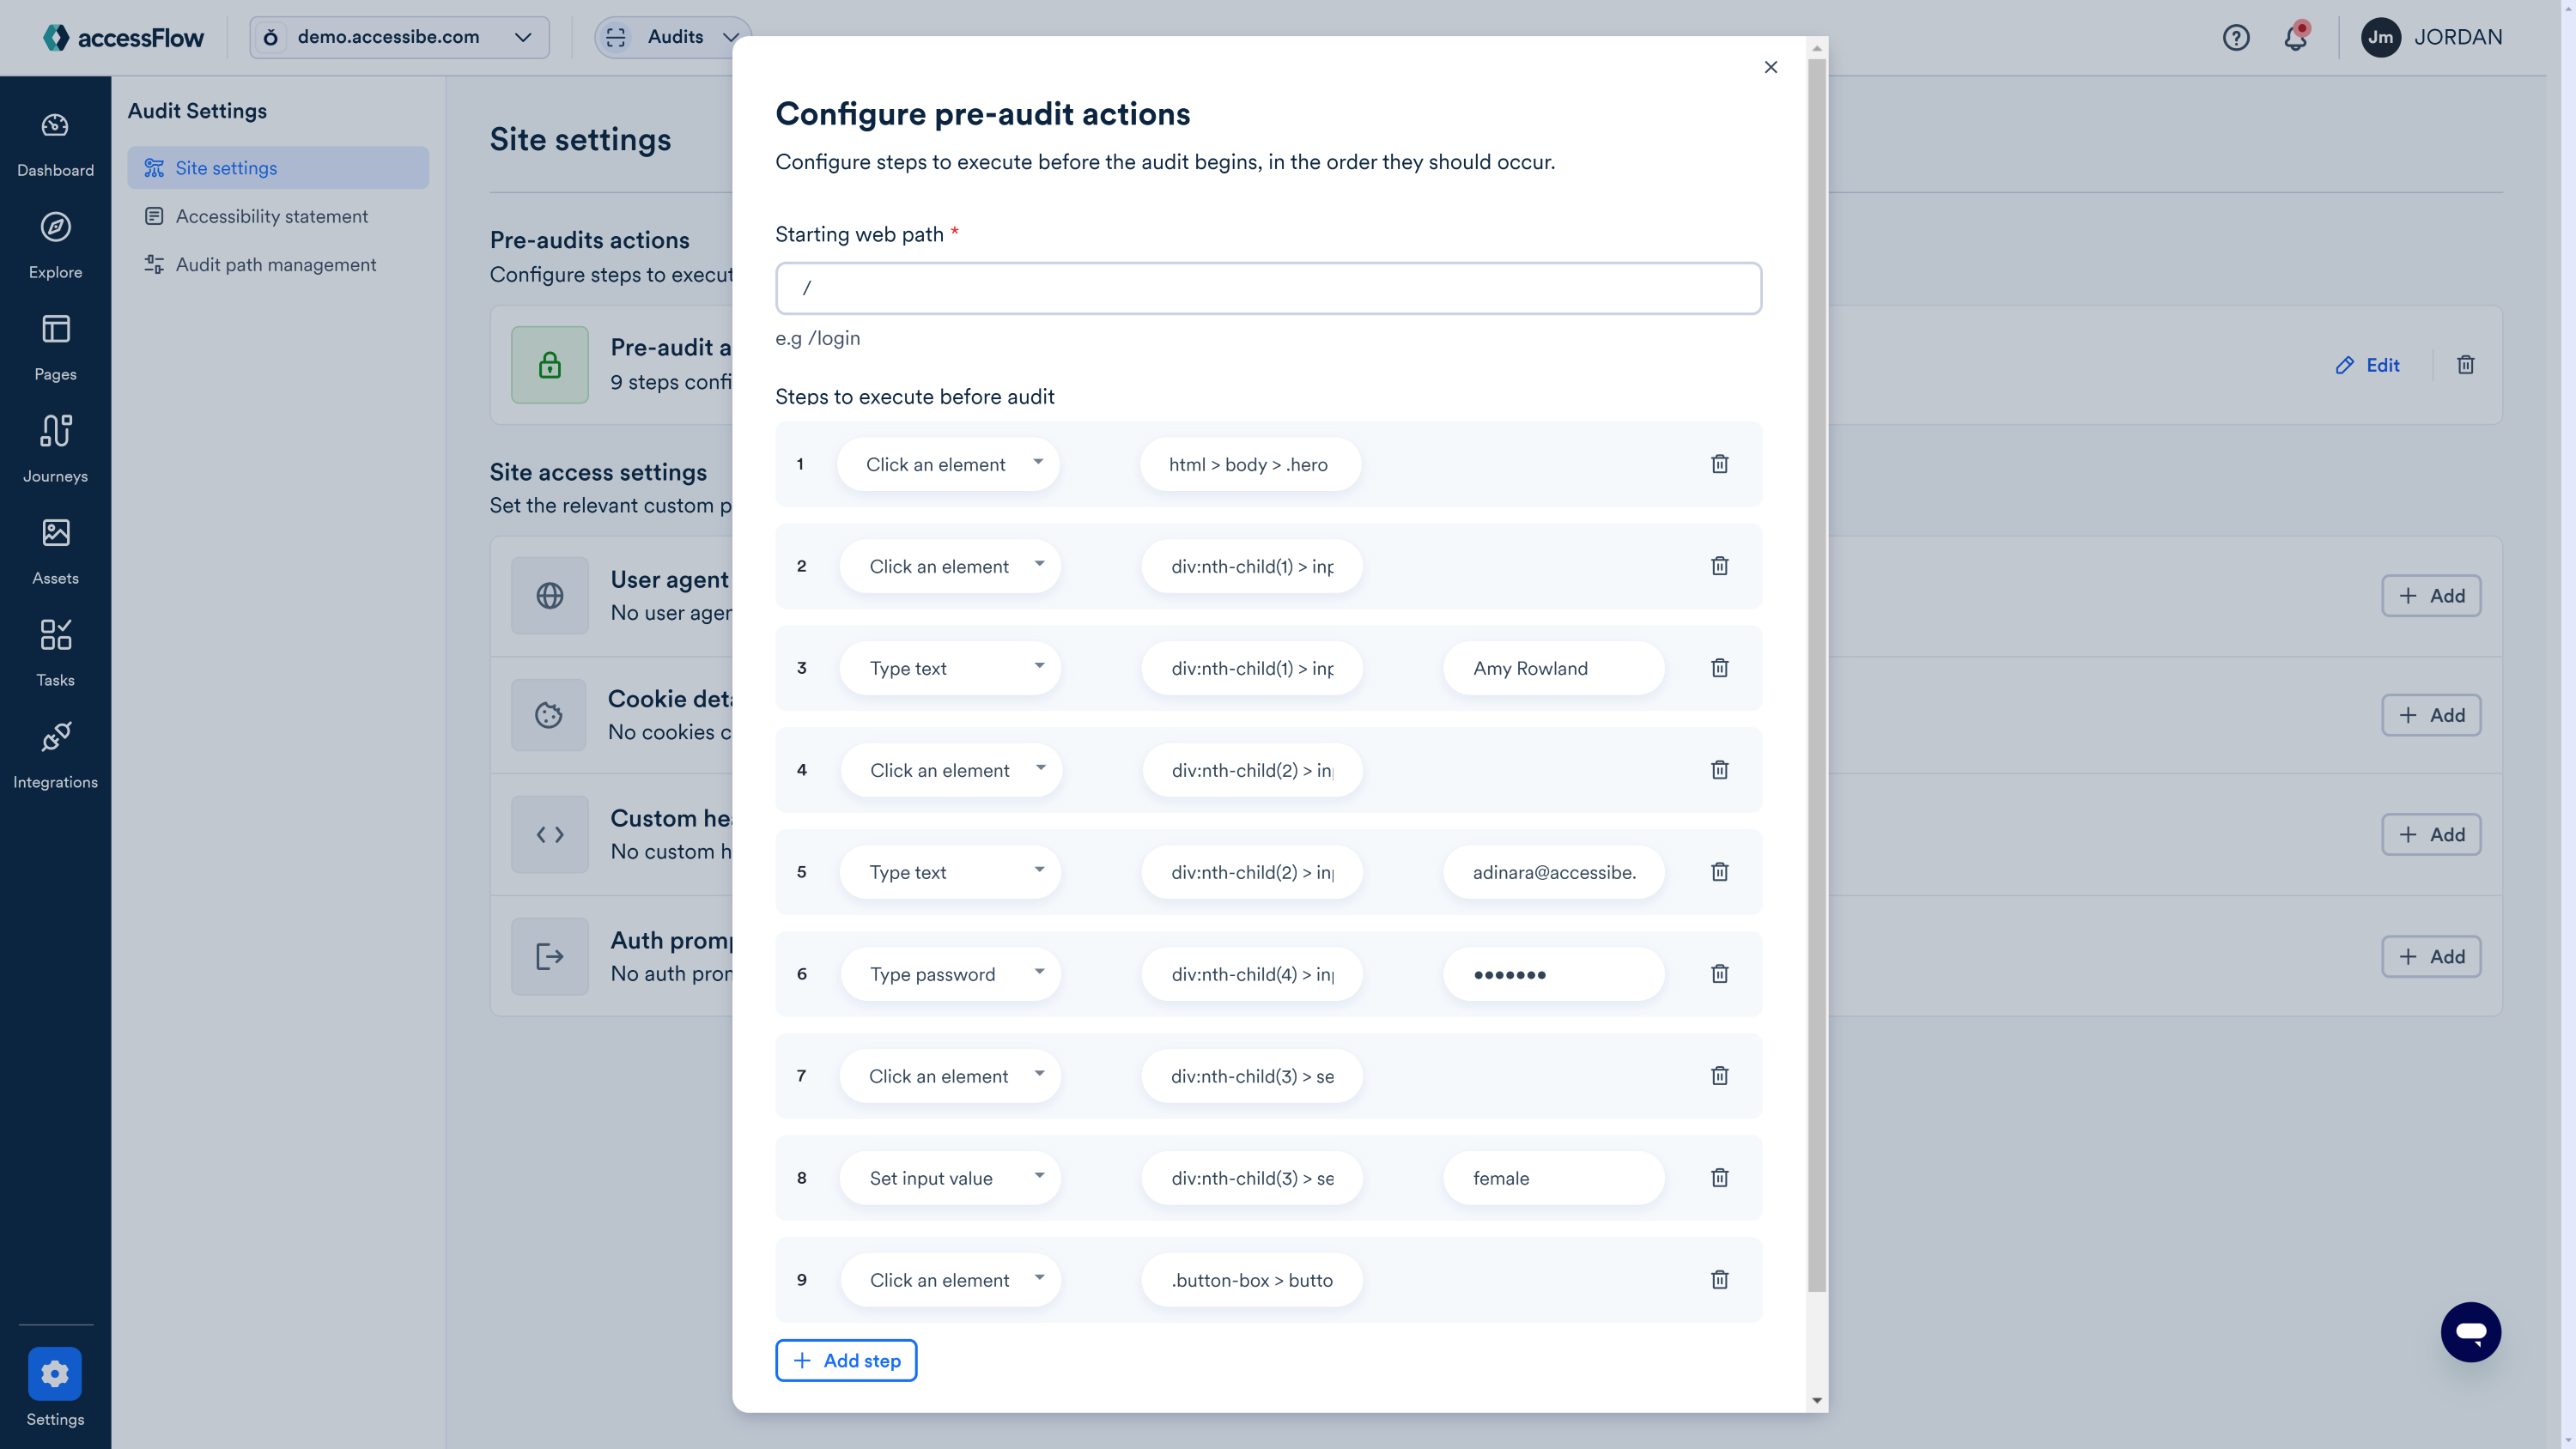Click the Add step button
The image size is (2576, 1449).
846,1361
